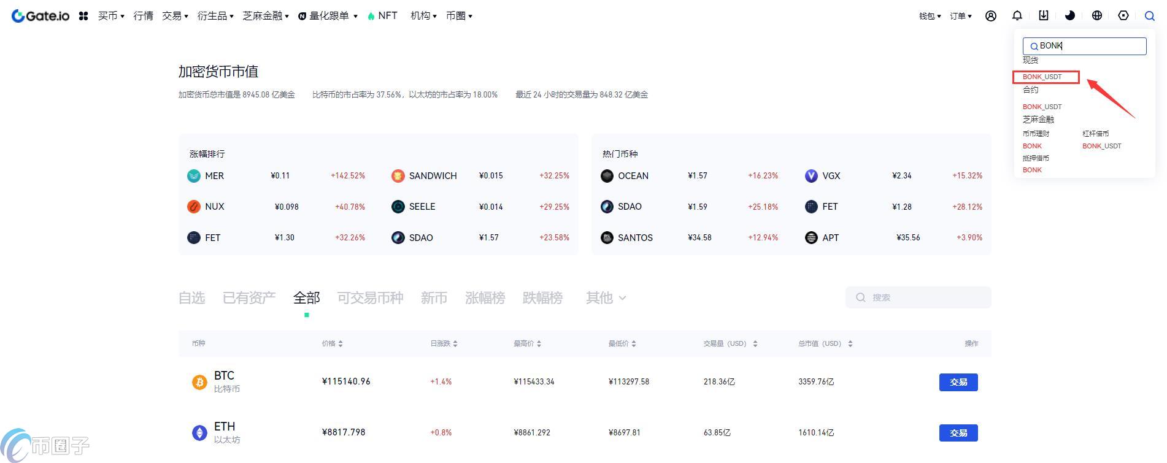Switch to the 新币 tab

click(x=434, y=298)
